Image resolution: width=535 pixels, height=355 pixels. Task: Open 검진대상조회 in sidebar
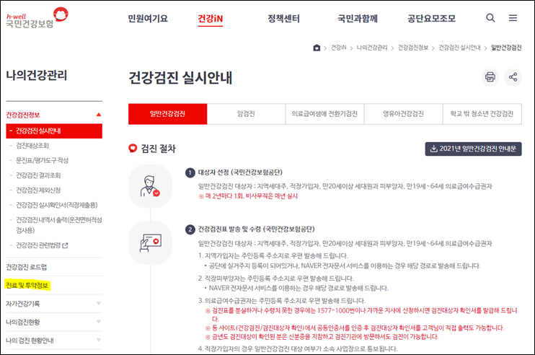[x=32, y=146]
